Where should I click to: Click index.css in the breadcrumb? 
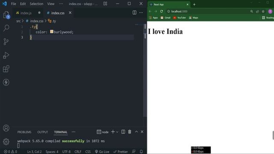click(37, 21)
